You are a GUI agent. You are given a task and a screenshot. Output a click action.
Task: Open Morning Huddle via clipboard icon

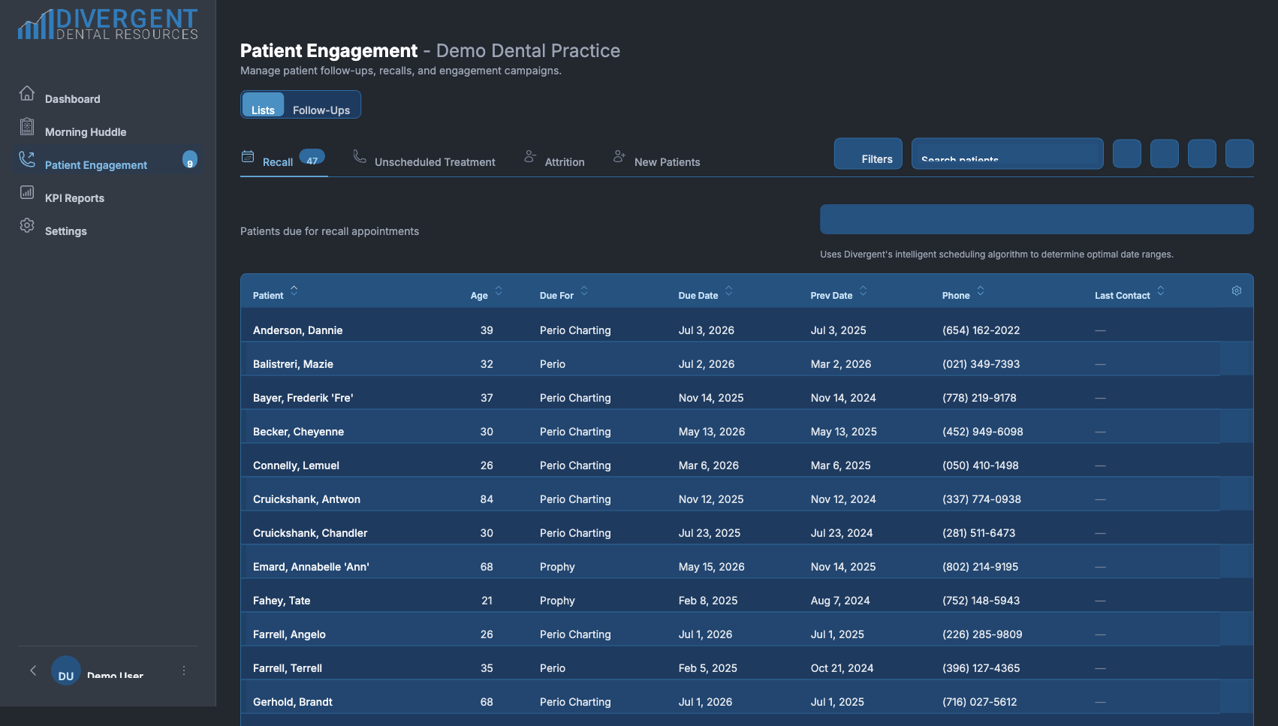point(27,126)
